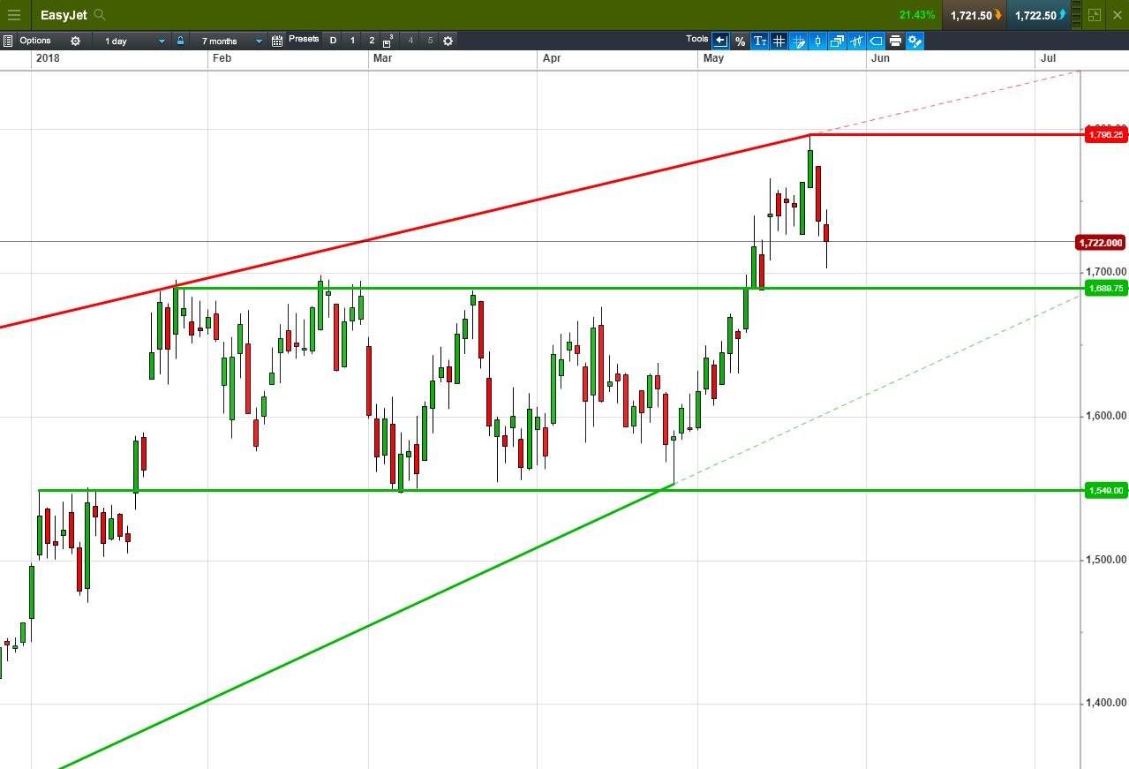Click the save preset 3 icon

click(389, 41)
